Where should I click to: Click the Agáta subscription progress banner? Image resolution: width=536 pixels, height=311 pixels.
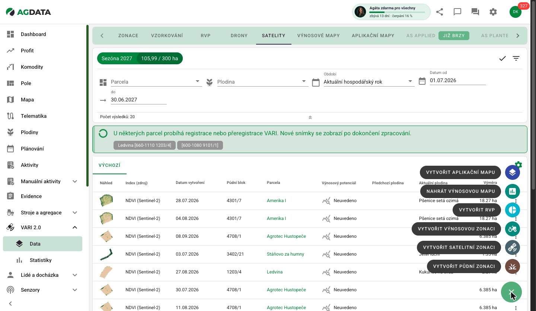pyautogui.click(x=391, y=12)
